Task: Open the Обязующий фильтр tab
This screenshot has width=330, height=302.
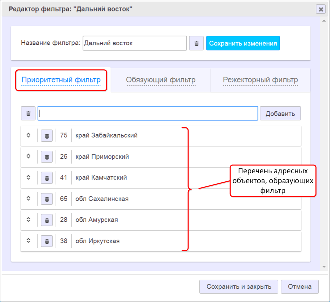Action: [160, 80]
